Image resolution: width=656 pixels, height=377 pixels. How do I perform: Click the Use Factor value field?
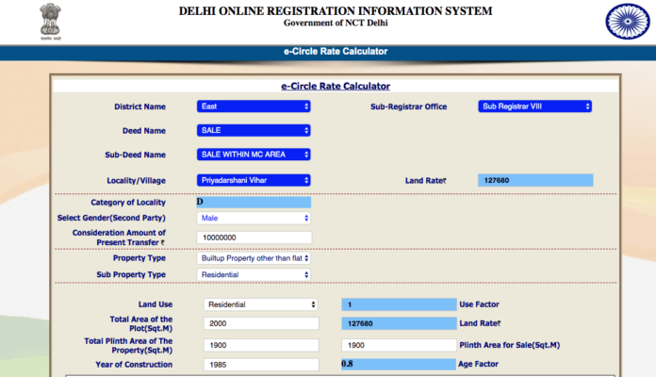[x=398, y=304]
